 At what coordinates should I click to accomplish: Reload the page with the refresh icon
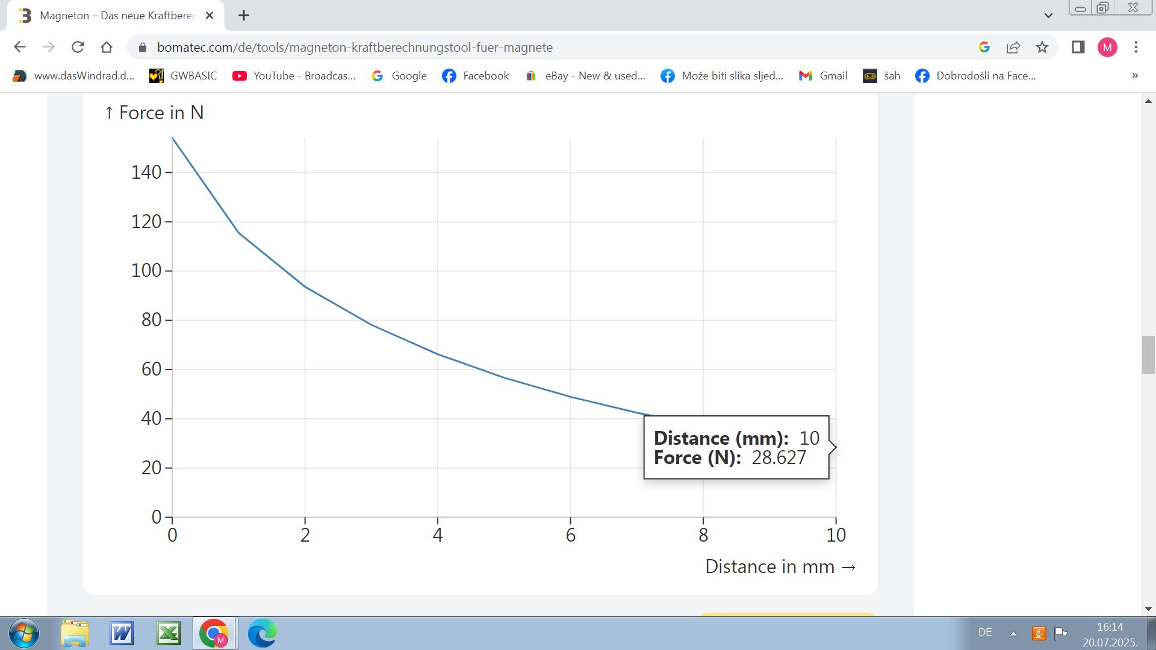[x=78, y=47]
